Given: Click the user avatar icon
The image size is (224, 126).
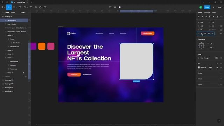Looking at the screenshot, I should [201, 7].
